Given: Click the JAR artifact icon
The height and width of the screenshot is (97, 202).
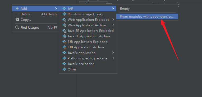Looking at the screenshot, I should click(x=64, y=8).
